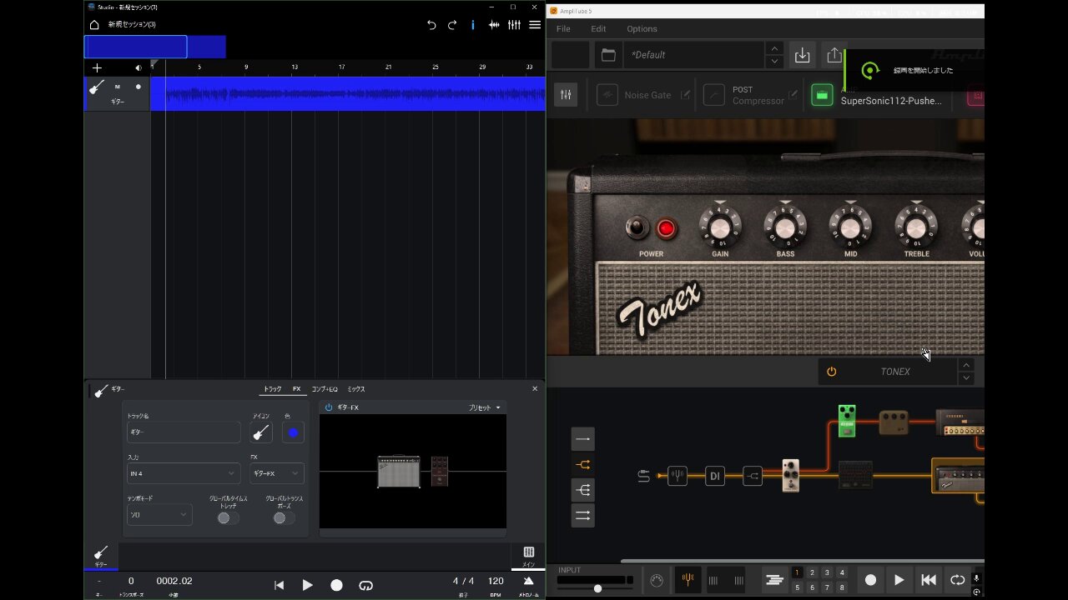
Task: Select the ギター track tab at bottom
Action: click(101, 557)
